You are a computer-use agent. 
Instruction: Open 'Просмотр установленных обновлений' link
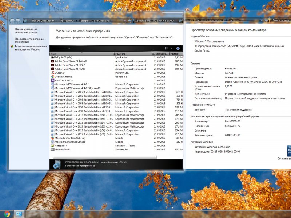click(29, 40)
